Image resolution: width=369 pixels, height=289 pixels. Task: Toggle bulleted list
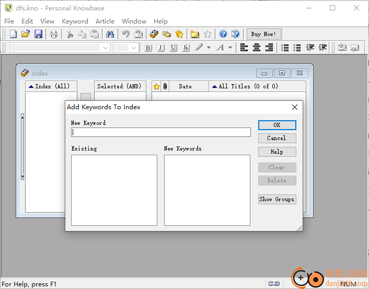(297, 48)
